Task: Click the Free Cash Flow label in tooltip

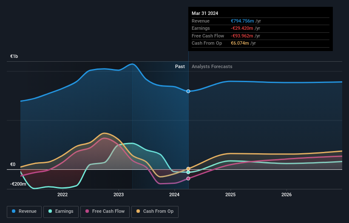Action: pyautogui.click(x=208, y=36)
